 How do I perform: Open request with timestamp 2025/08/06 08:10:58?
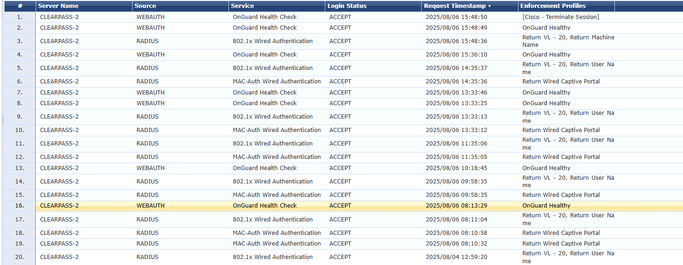point(456,233)
